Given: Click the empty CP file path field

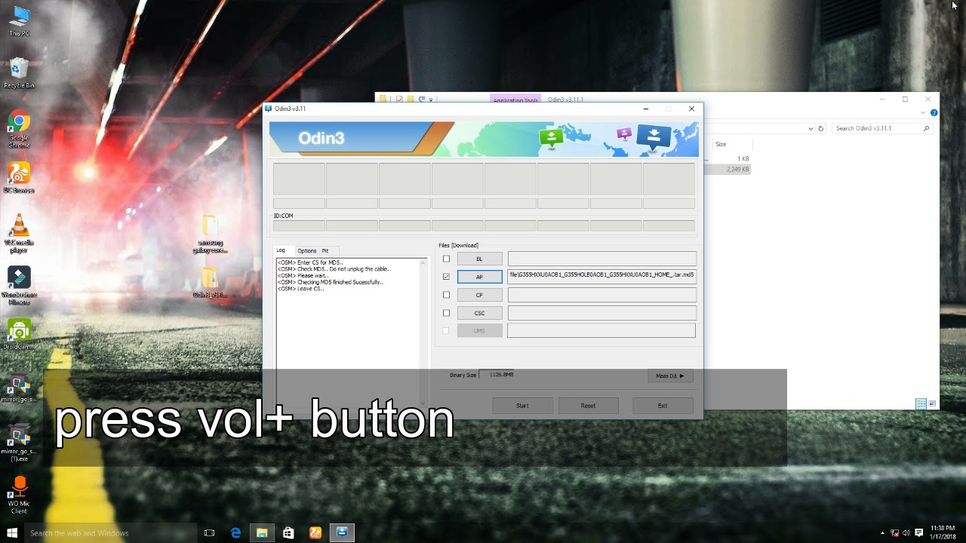Looking at the screenshot, I should (x=601, y=294).
